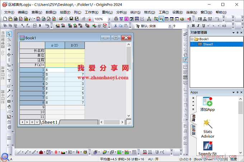Open the 绘图(P) menu
This screenshot has height=162, width=244.
point(65,12)
